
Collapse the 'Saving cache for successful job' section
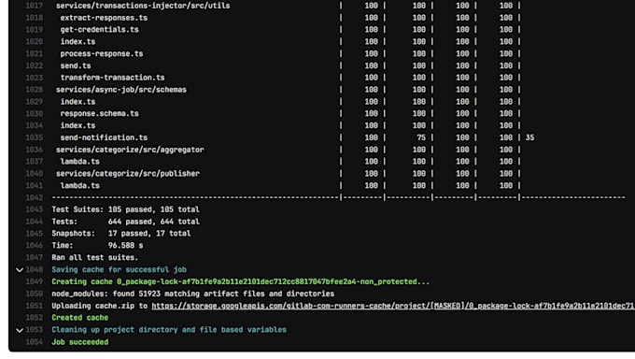(x=19, y=270)
